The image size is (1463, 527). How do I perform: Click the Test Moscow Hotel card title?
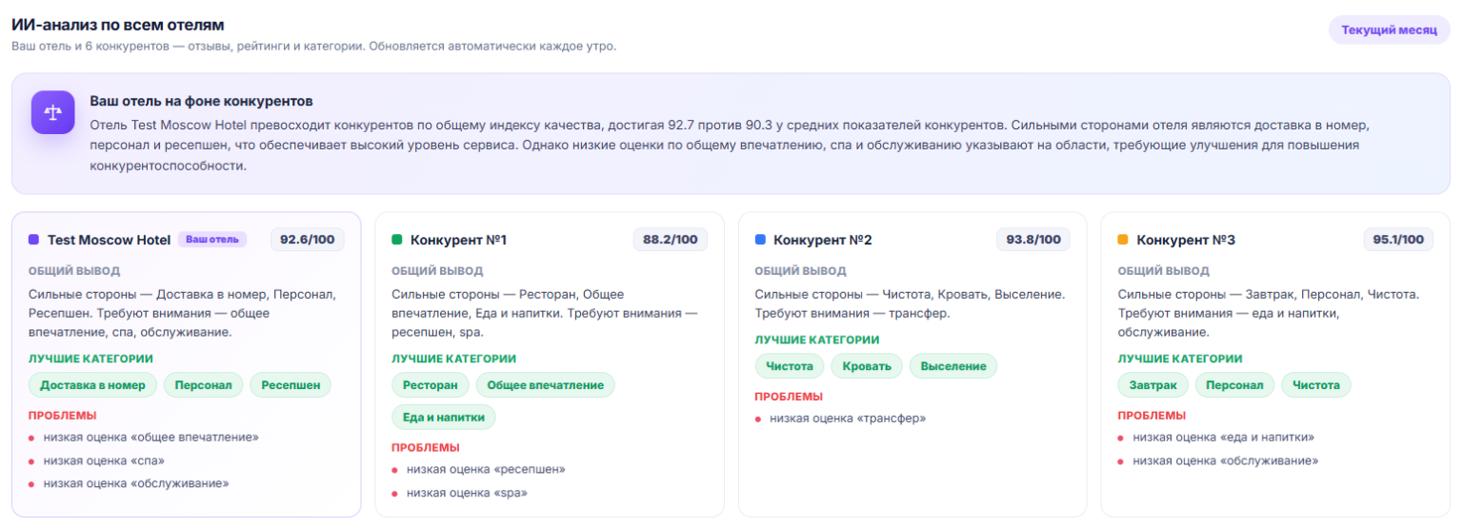pyautogui.click(x=109, y=240)
